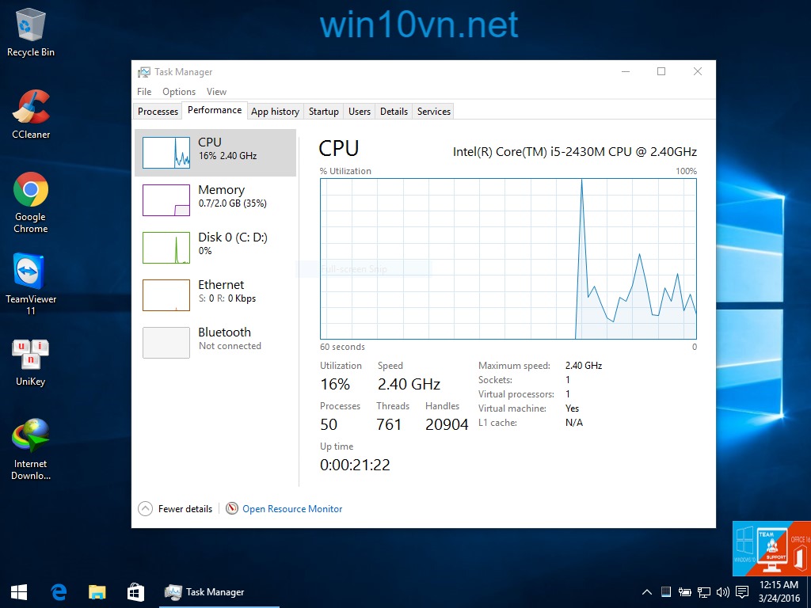Open the View menu
The image size is (811, 608).
(x=216, y=91)
